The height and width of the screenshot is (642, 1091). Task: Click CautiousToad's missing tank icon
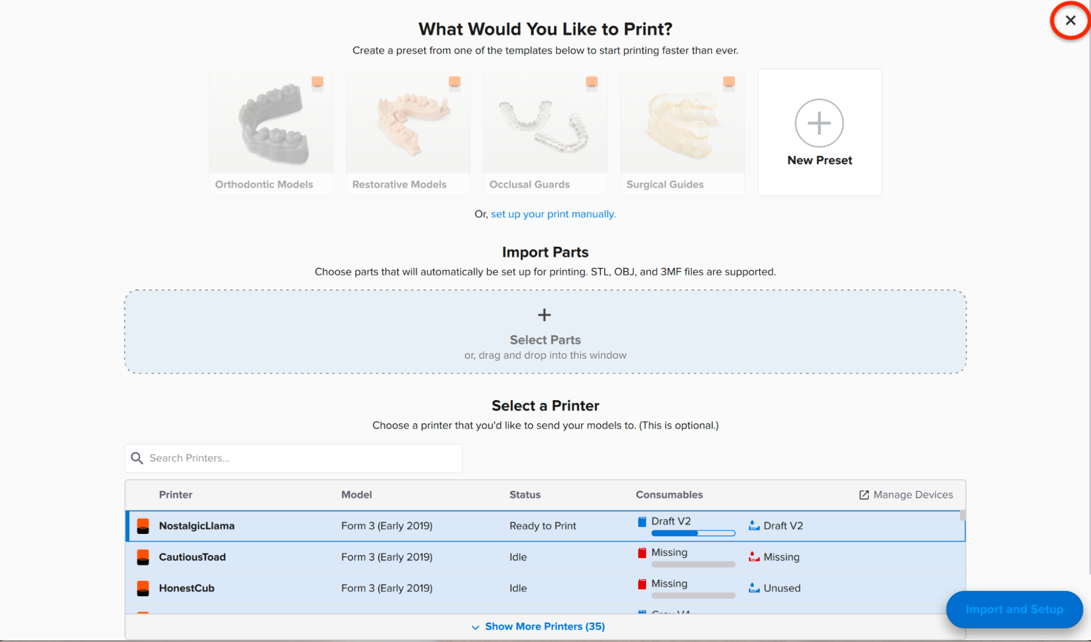tap(754, 557)
